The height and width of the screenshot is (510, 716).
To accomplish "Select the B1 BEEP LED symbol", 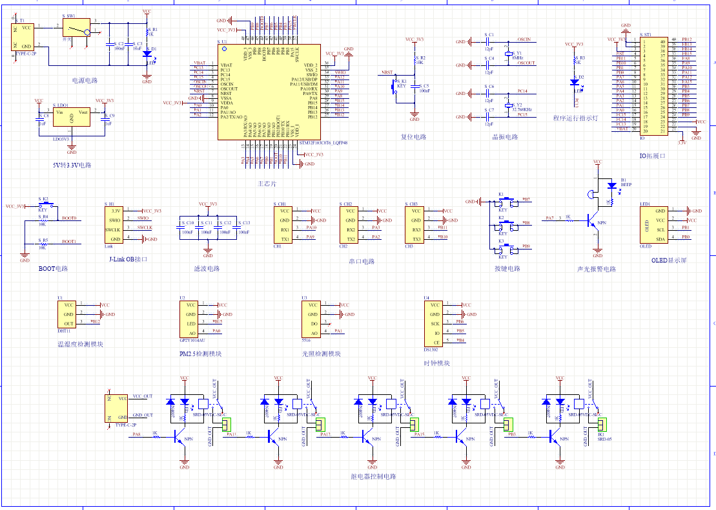I will coord(612,186).
